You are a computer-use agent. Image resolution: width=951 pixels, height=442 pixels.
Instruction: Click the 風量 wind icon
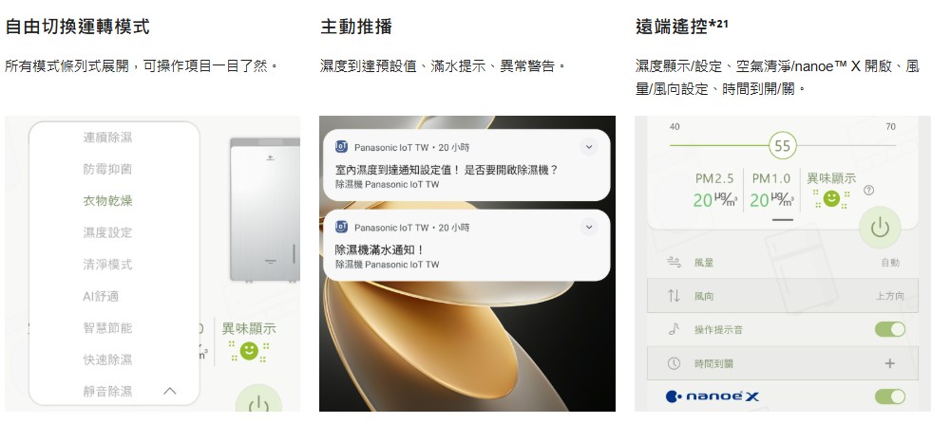click(674, 262)
